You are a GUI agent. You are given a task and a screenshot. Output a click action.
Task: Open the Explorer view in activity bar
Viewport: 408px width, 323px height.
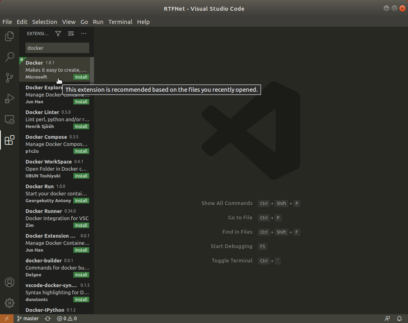point(10,36)
